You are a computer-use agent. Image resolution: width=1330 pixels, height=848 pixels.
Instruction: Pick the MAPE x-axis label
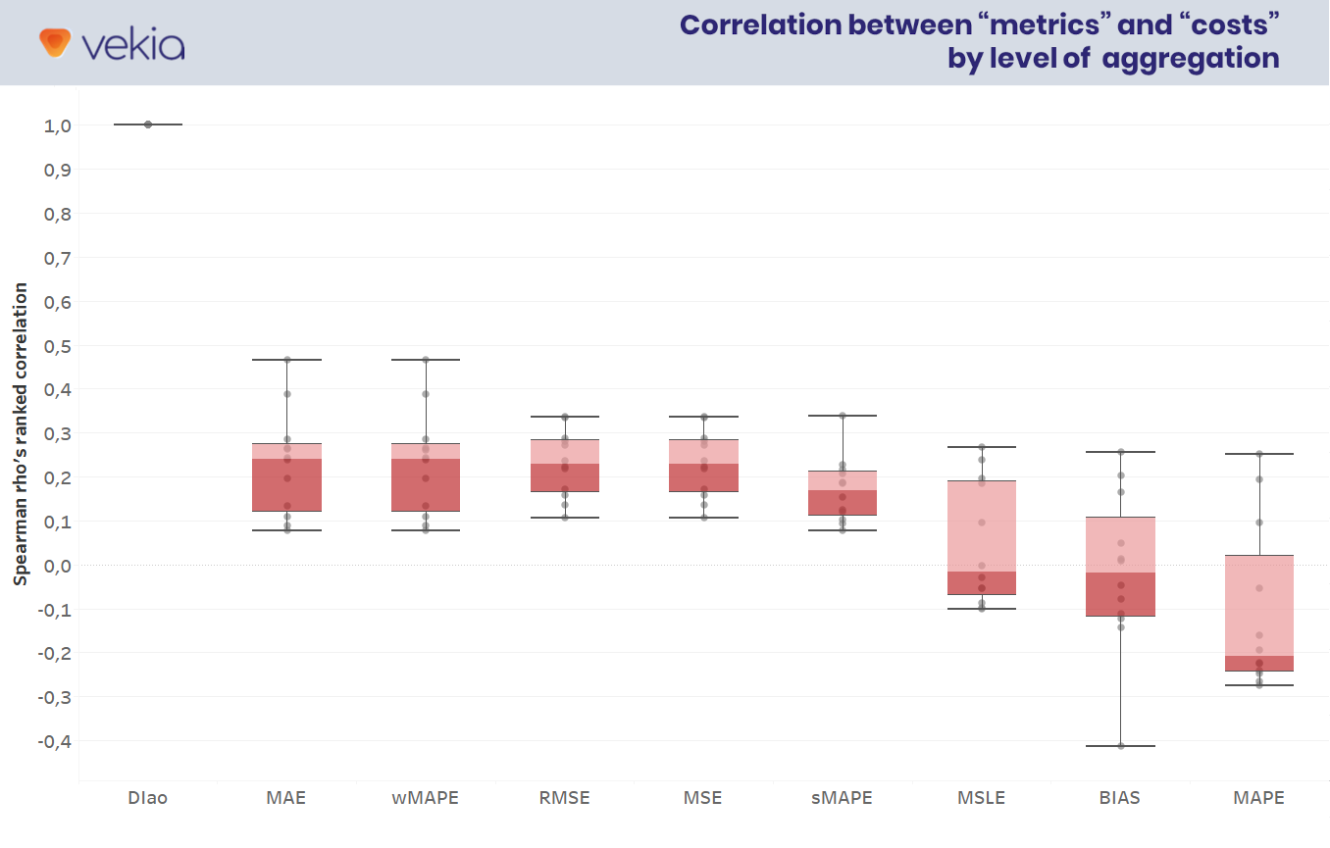(1258, 798)
